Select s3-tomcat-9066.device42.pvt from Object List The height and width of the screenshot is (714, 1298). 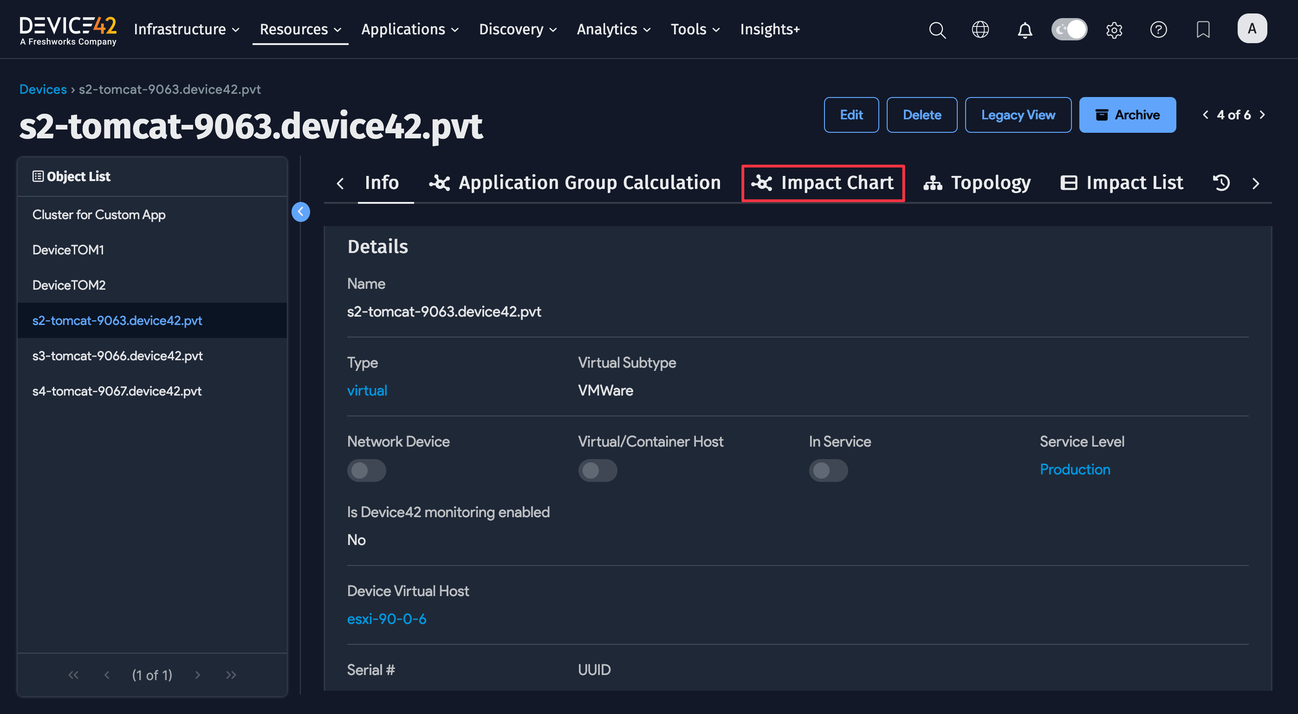point(117,355)
